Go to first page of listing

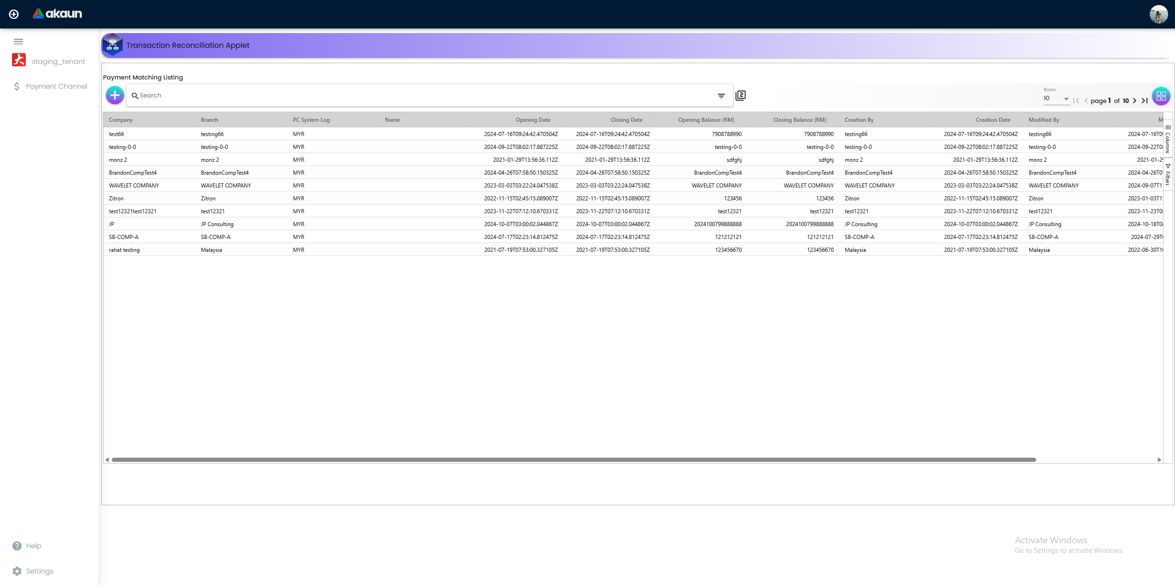pos(1076,101)
